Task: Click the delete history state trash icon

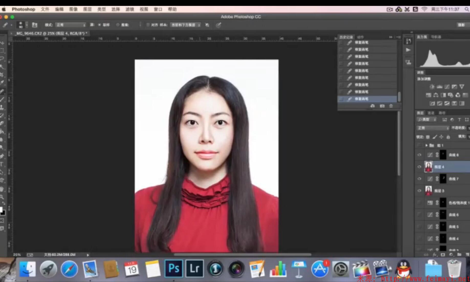Action: [391, 106]
